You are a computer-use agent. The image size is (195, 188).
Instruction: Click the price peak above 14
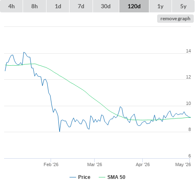(24, 52)
